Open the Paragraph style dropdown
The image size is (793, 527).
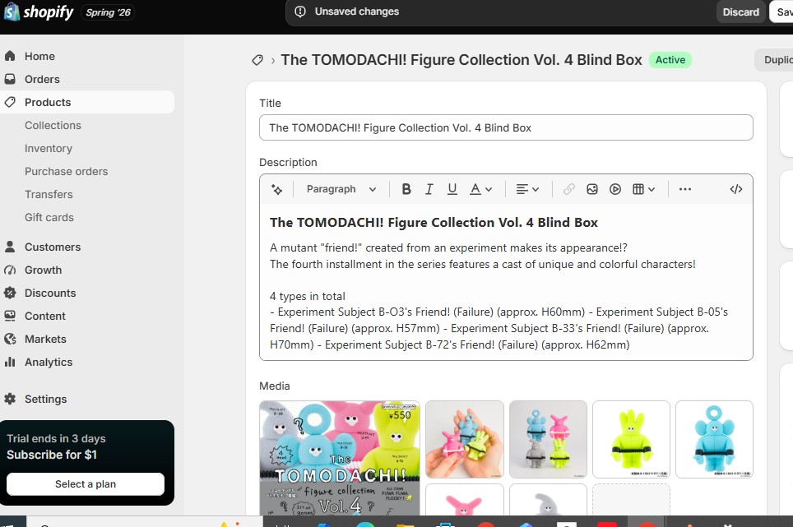click(341, 189)
